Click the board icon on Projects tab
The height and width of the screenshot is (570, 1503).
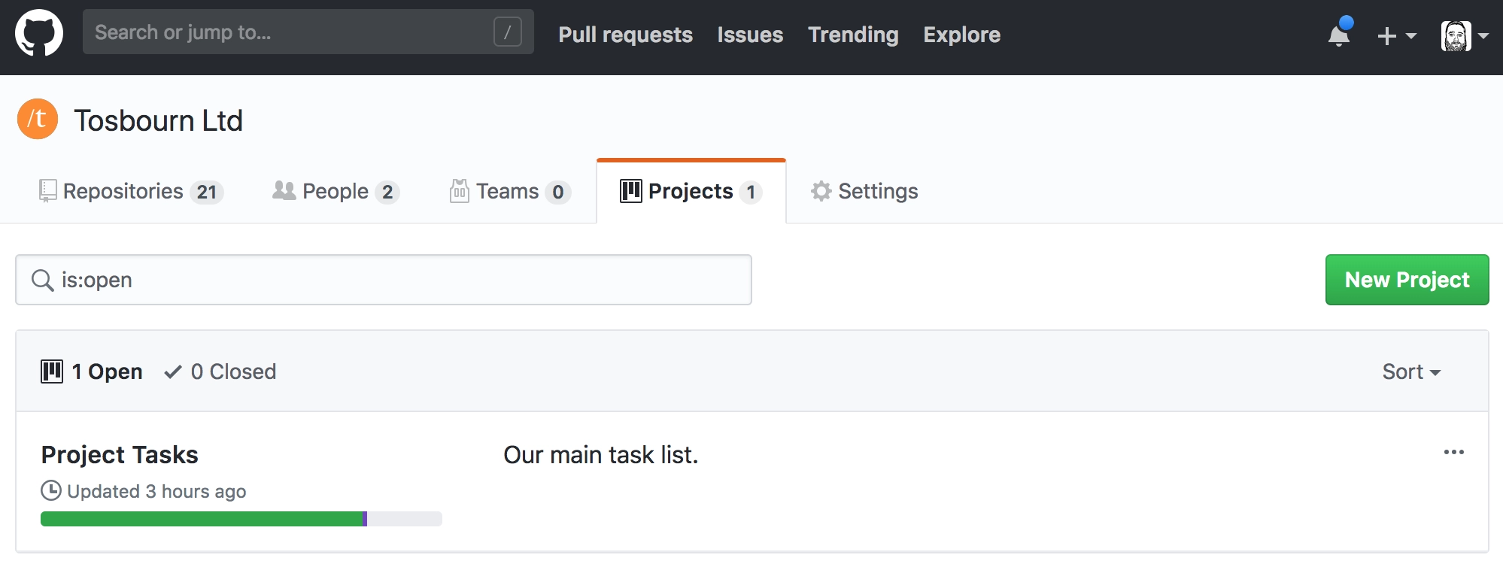pyautogui.click(x=630, y=191)
